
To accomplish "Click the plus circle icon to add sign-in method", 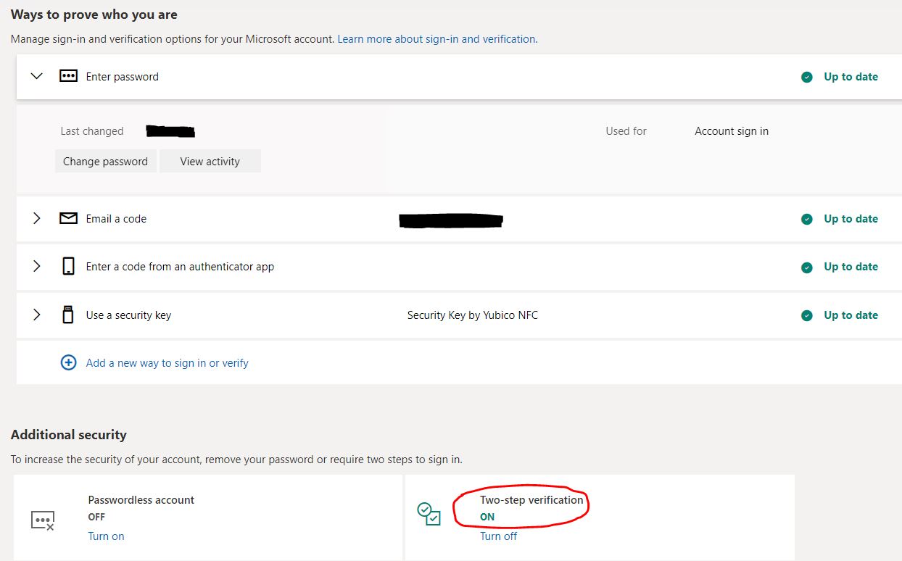I will click(68, 362).
